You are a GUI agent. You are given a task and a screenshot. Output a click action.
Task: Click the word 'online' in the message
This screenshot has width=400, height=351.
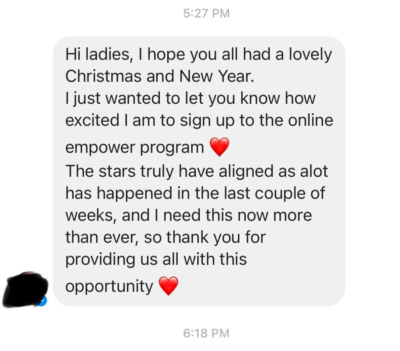point(311,120)
